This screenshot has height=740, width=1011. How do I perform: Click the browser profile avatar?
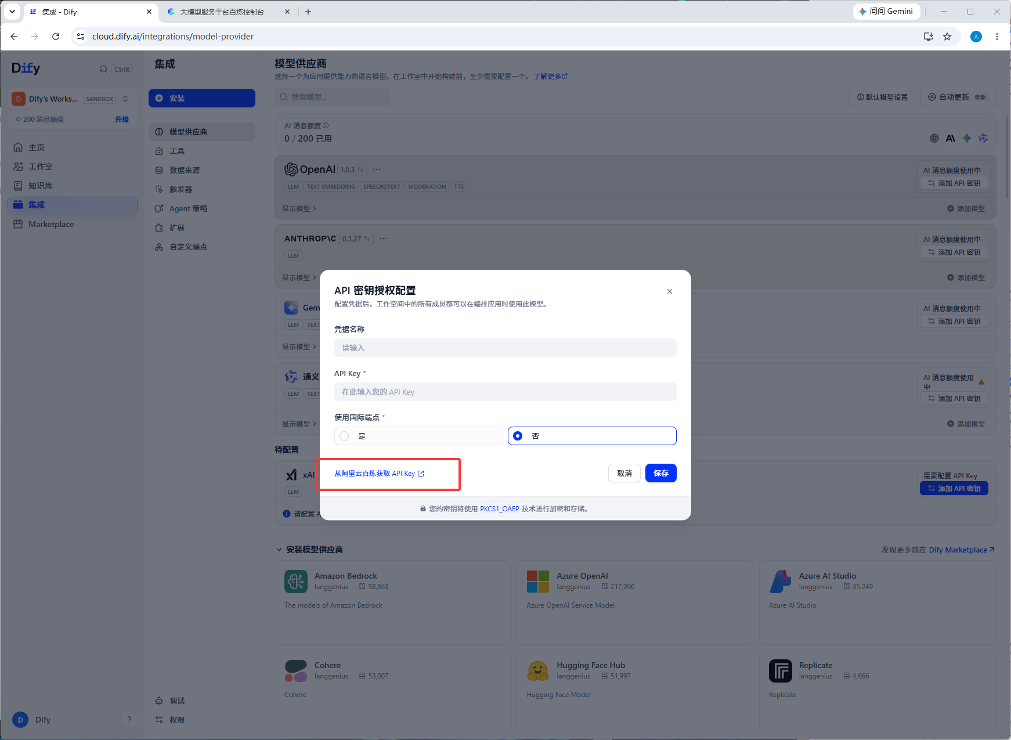(976, 37)
